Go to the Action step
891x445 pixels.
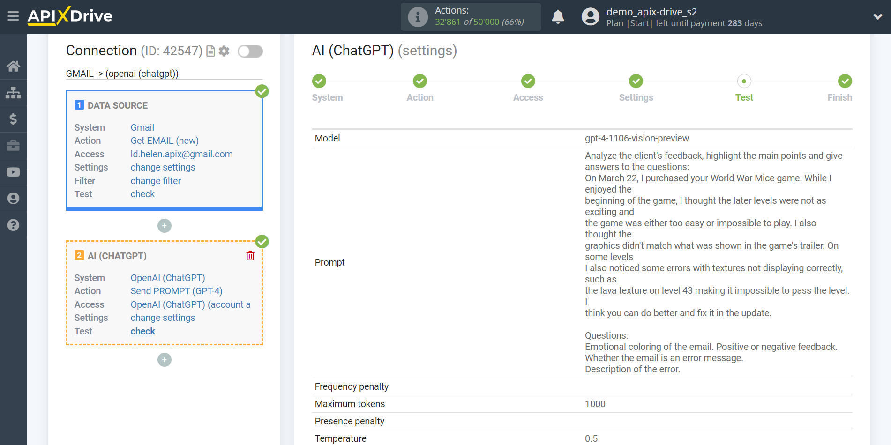coord(420,97)
